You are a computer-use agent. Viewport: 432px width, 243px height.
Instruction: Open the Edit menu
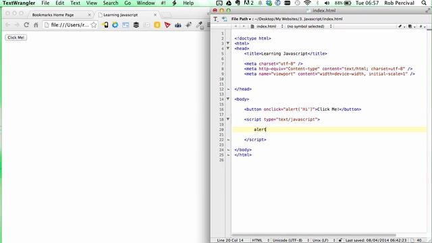(60, 3)
